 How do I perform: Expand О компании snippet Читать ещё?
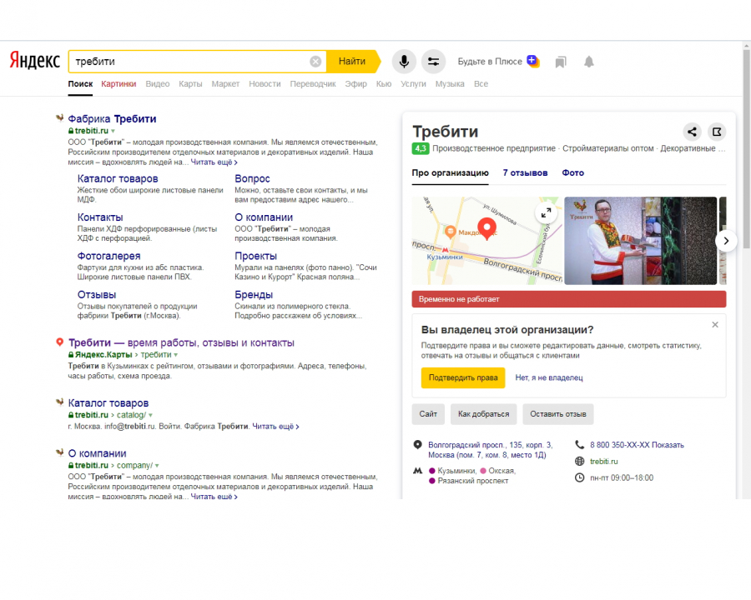(214, 497)
